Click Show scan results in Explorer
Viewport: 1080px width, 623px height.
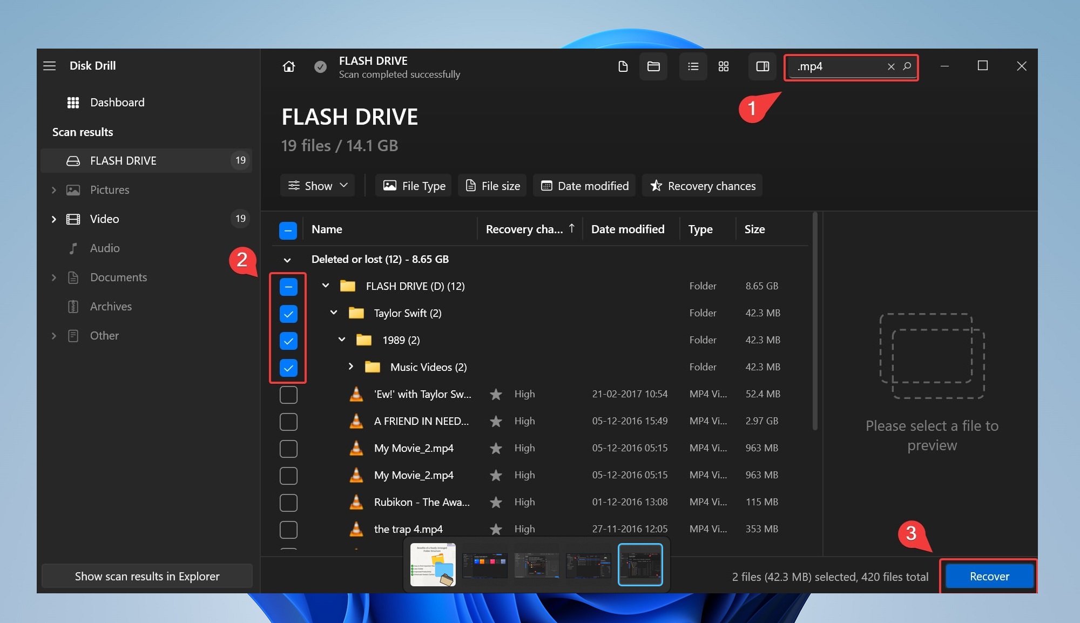[x=147, y=575]
